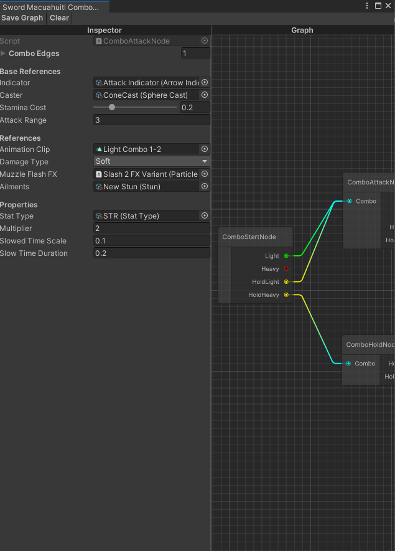395x551 pixels.
Task: Open object picker for Script field
Action: coord(205,40)
